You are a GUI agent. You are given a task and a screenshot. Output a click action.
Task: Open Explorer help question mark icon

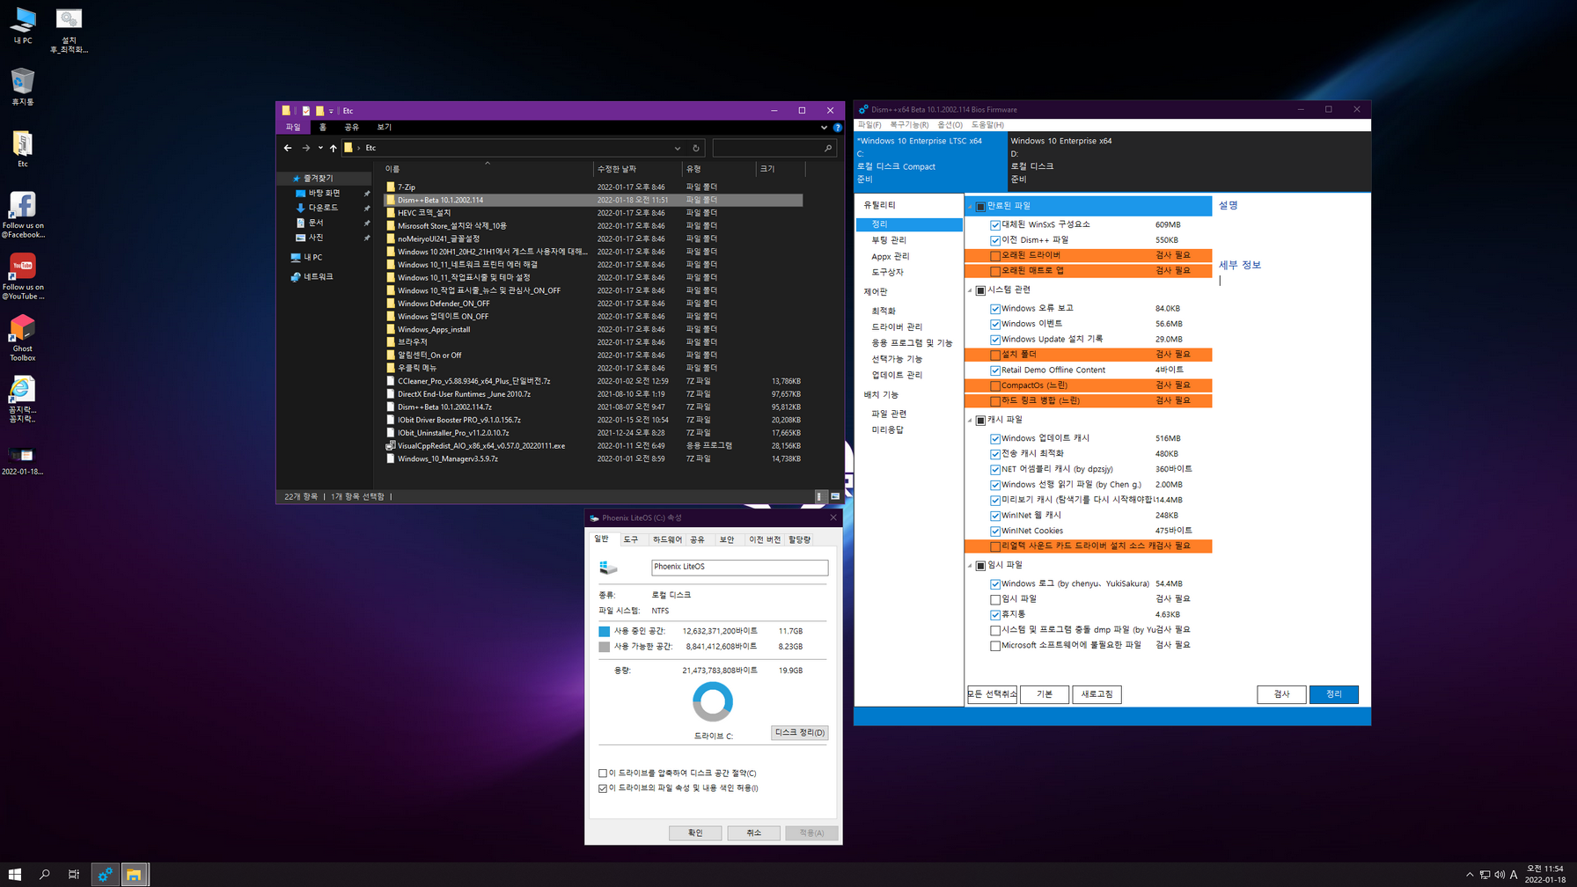837,128
